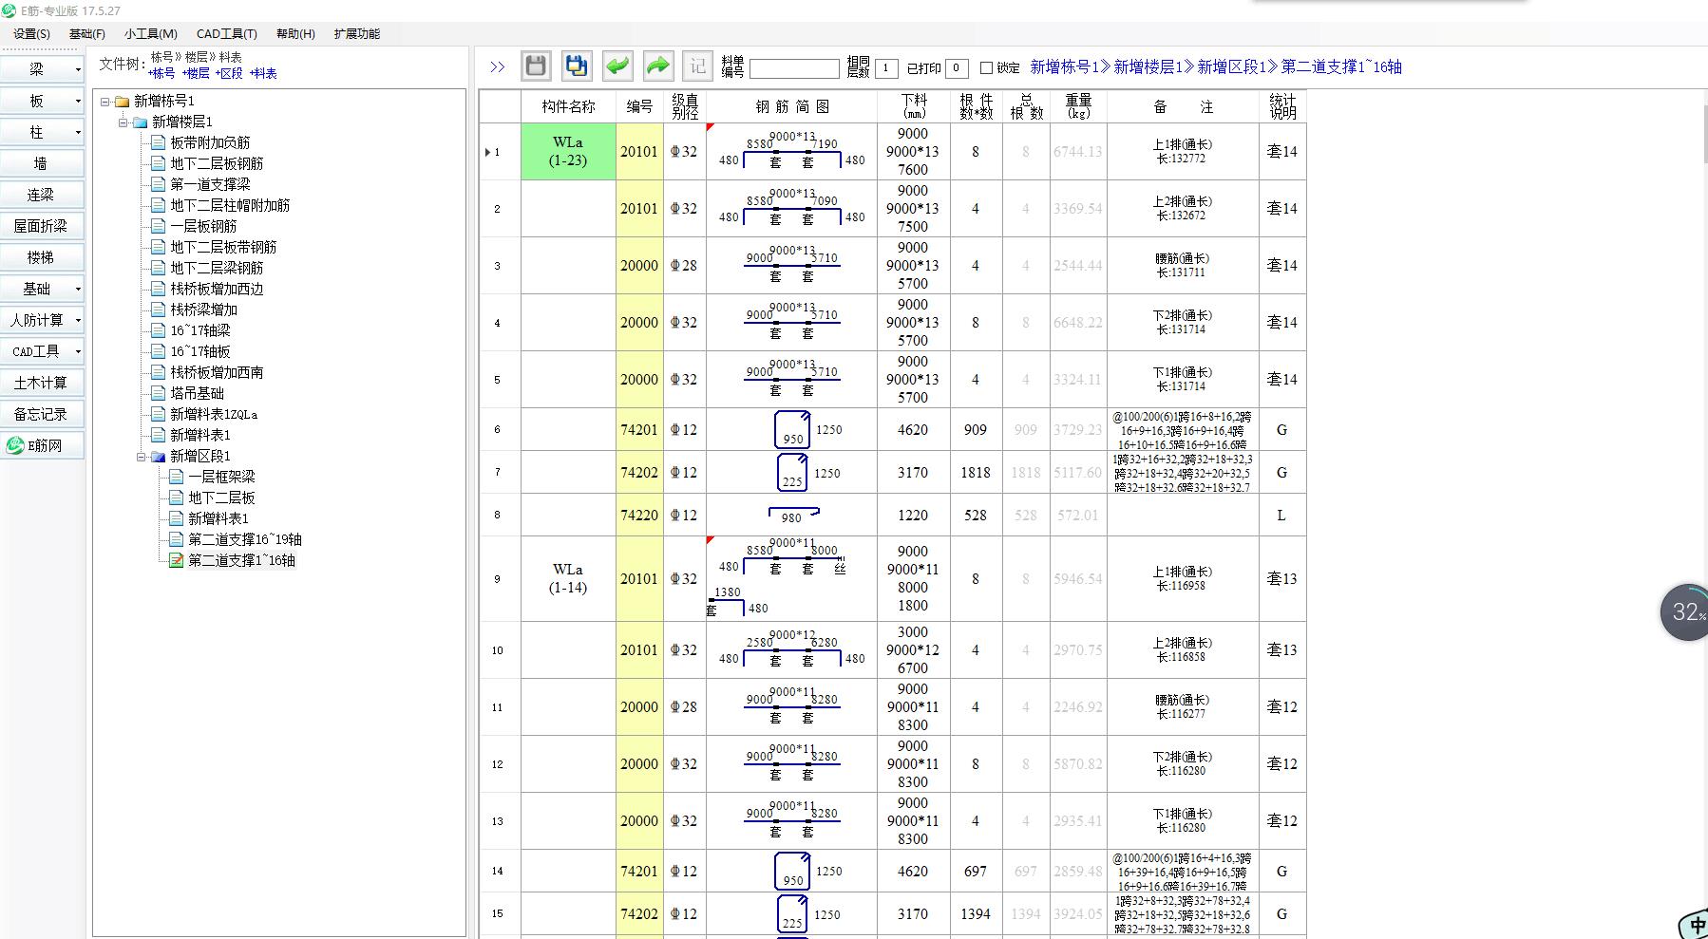Click the double-chevron panel toggle icon
Viewport: 1708px width, 939px height.
tap(497, 67)
